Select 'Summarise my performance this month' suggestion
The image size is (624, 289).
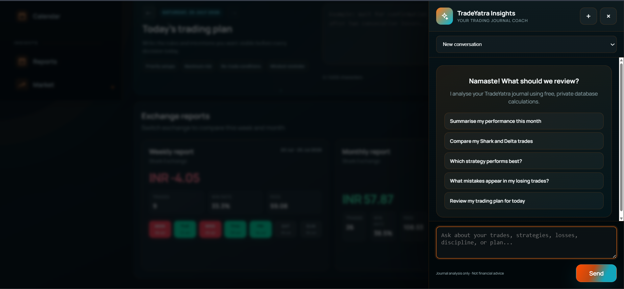(524, 121)
